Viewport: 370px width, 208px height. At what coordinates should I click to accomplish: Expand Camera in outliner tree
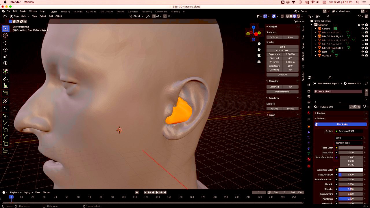pos(316,29)
